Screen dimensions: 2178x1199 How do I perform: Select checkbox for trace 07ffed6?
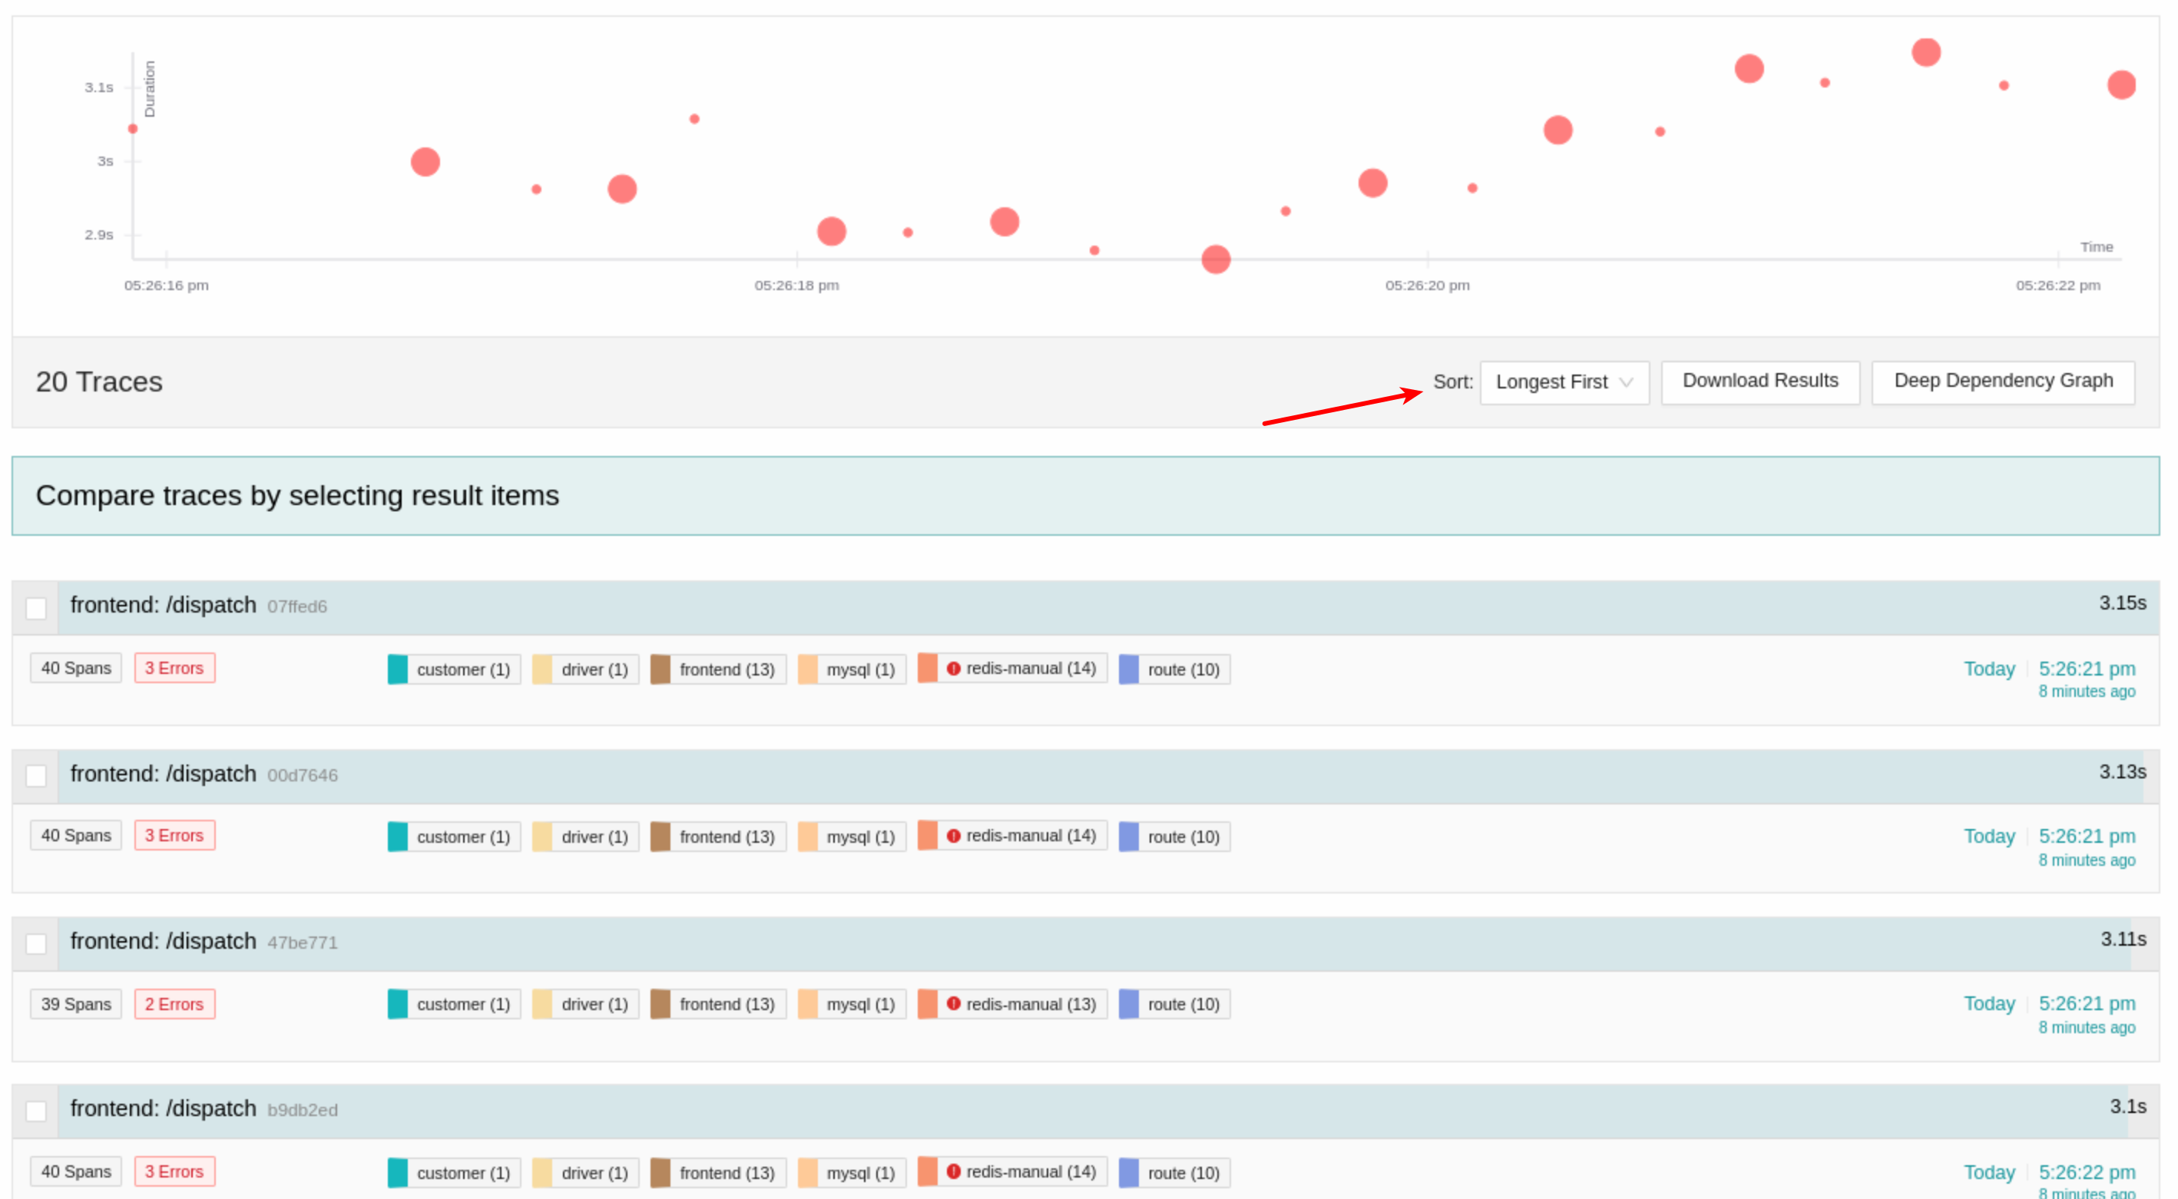[35, 607]
